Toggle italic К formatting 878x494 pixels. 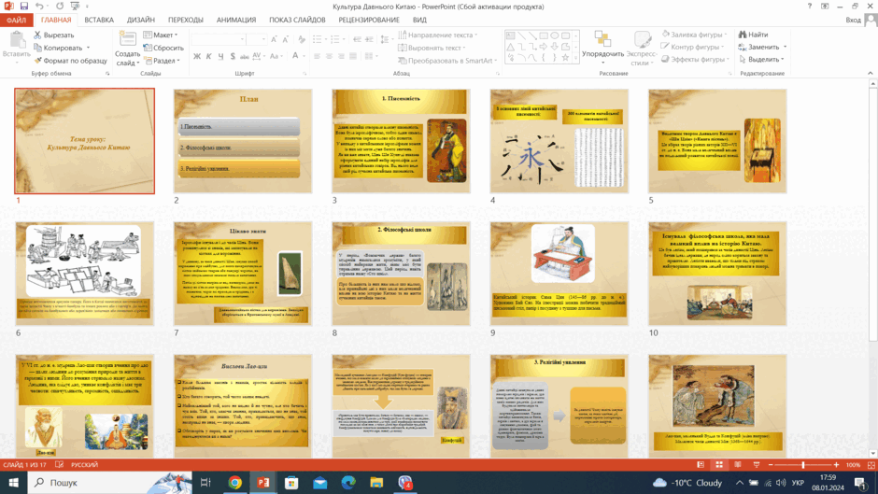pyautogui.click(x=209, y=56)
